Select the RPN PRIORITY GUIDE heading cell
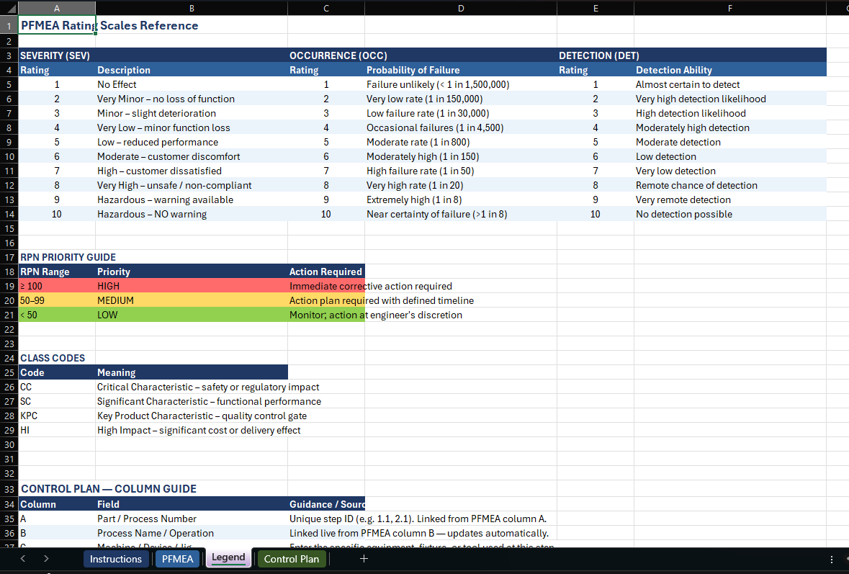Viewport: 849px width, 574px height. (56, 257)
